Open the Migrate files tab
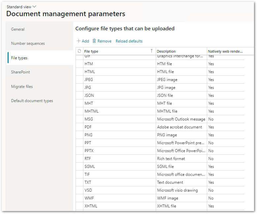Viewport: 257px width, 214px height. [x=22, y=87]
